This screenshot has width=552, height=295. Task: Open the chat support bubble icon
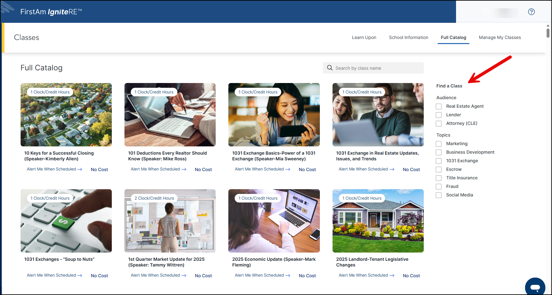[535, 287]
